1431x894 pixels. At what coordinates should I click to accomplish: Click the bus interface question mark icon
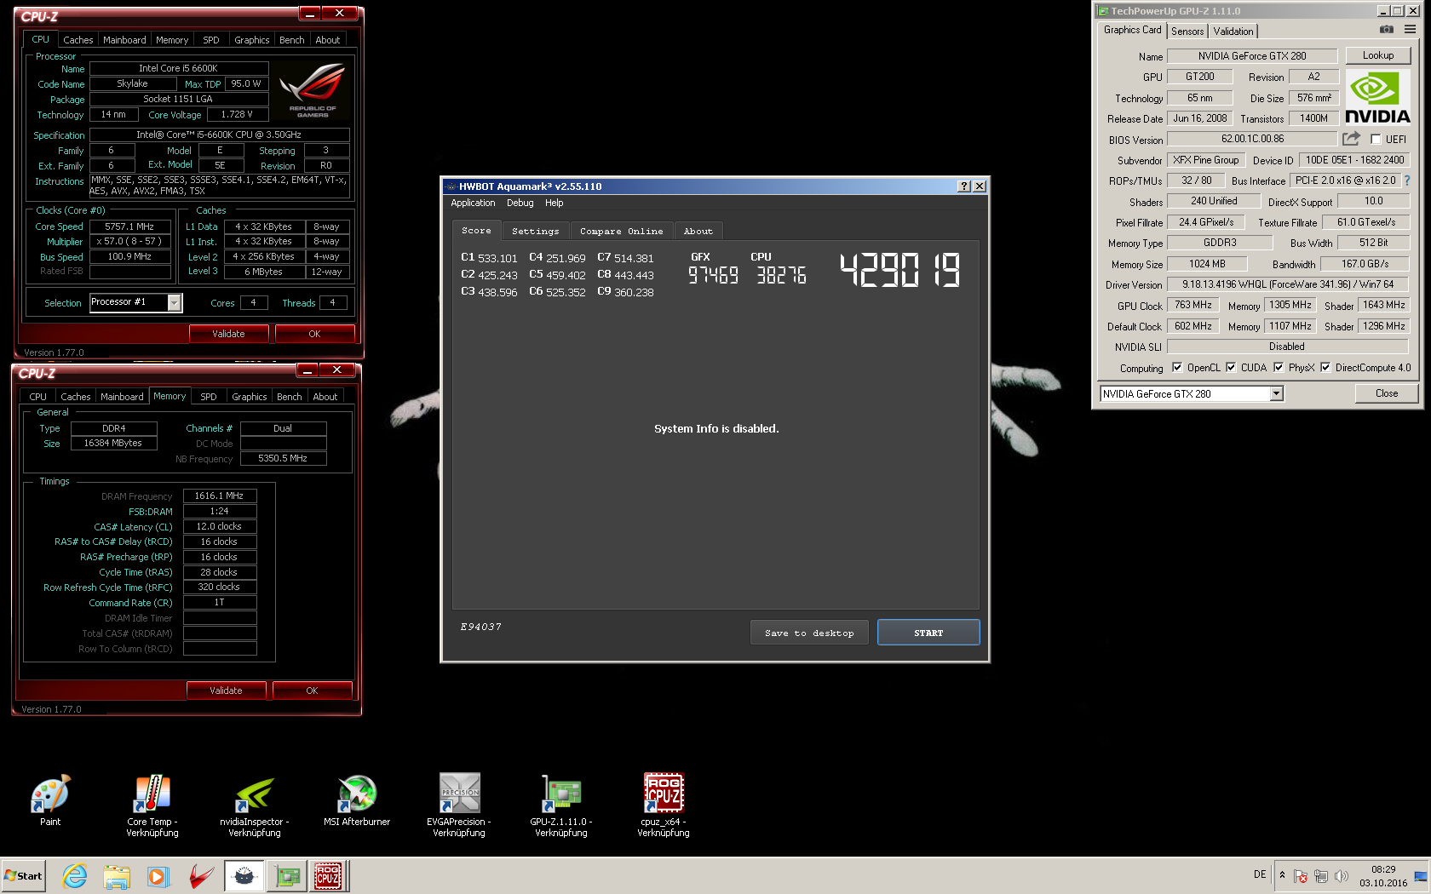click(x=1407, y=181)
